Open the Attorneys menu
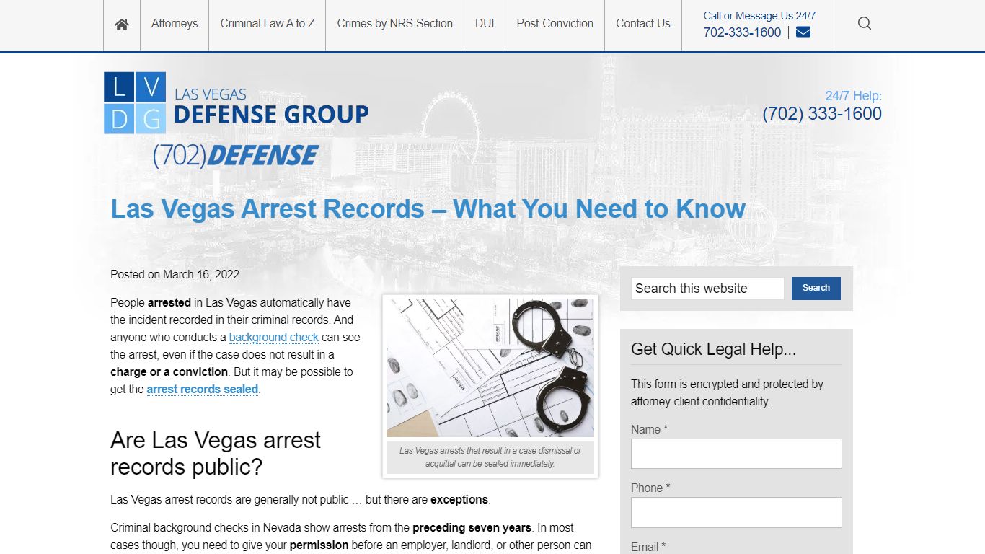 pyautogui.click(x=175, y=23)
